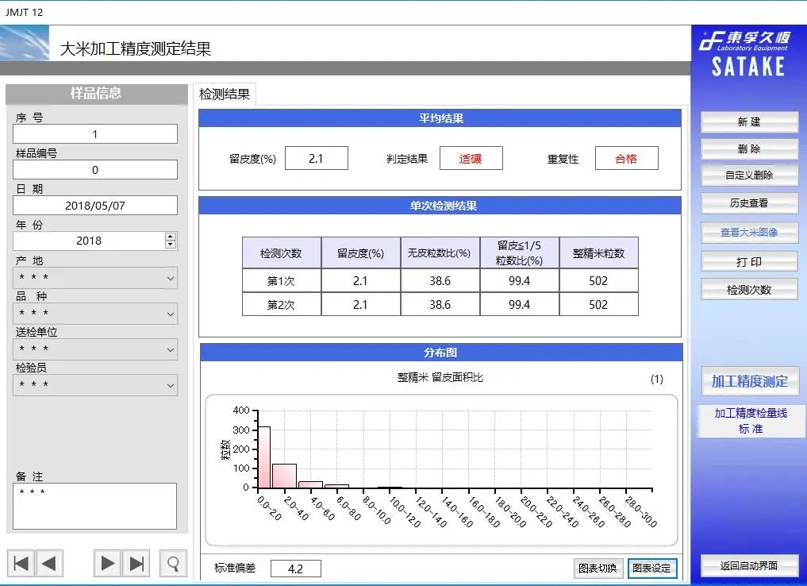Click the 新建 button
Viewport: 807px width, 586px height.
(749, 122)
